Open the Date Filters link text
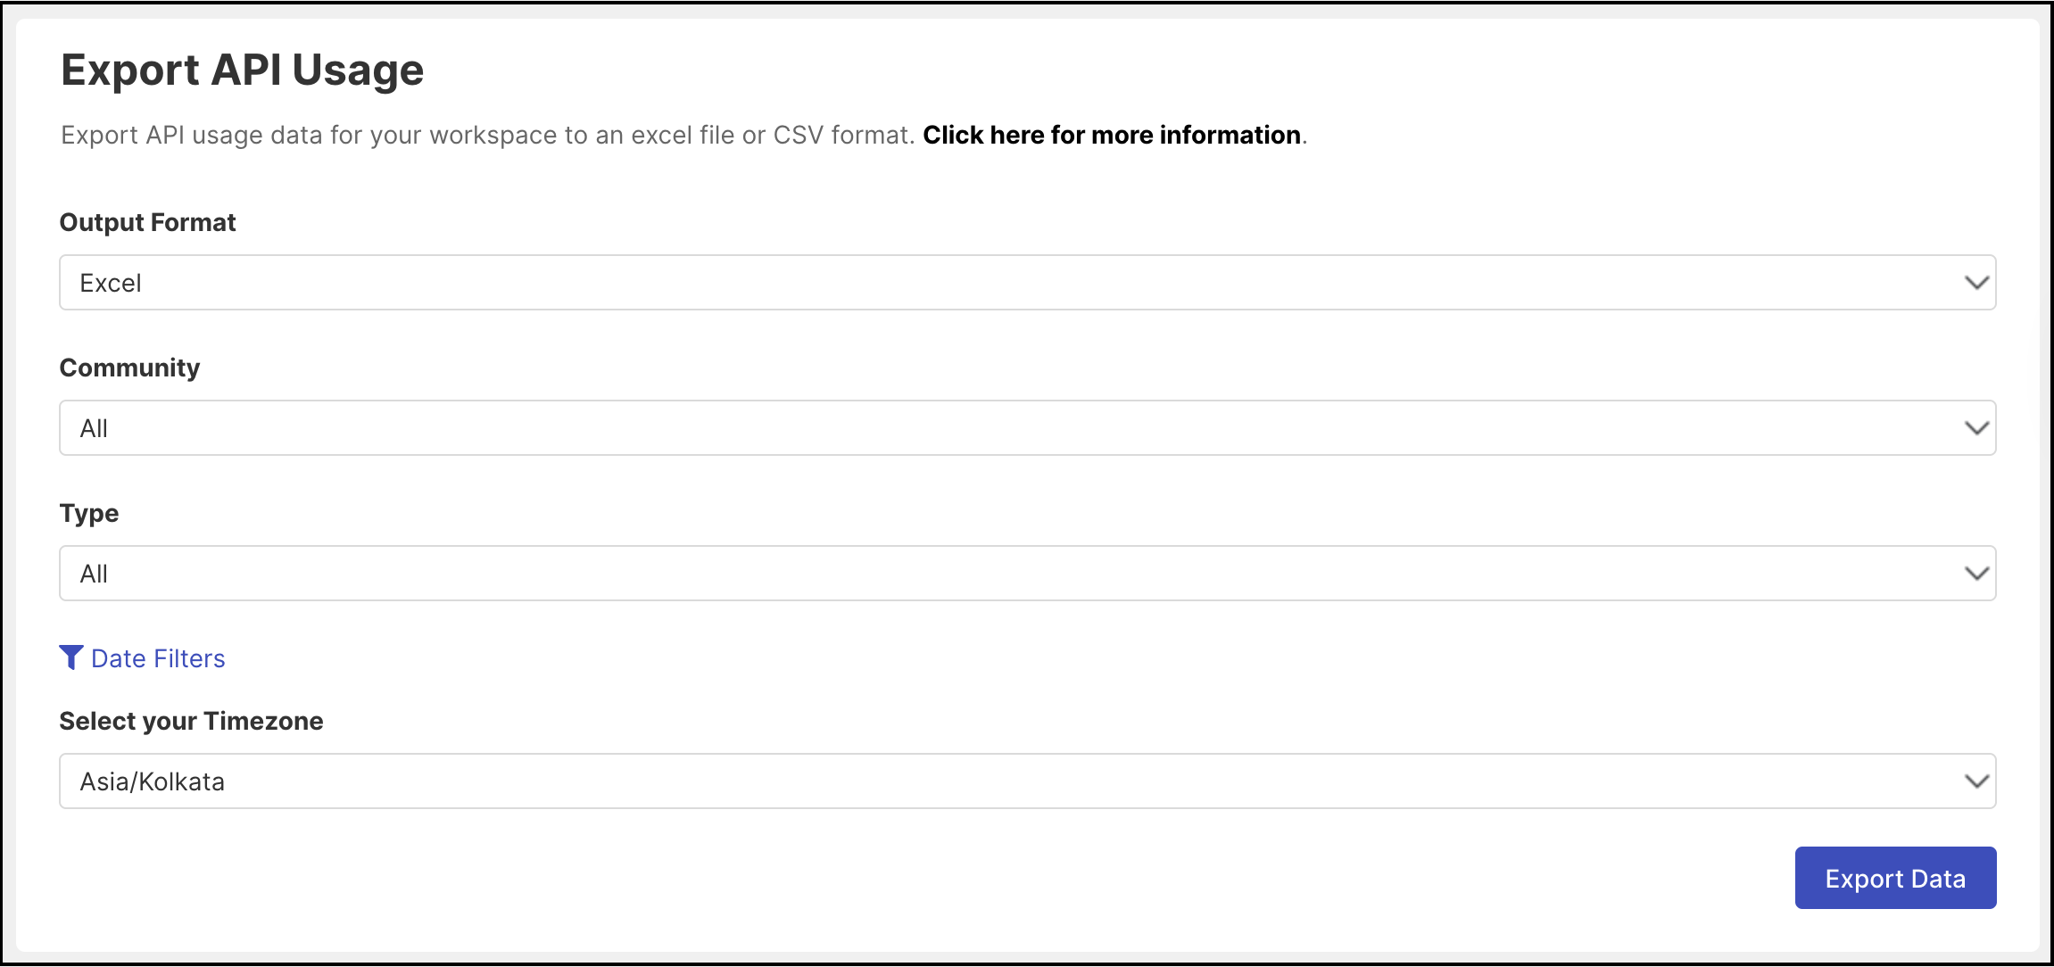The height and width of the screenshot is (967, 2054). 158,658
